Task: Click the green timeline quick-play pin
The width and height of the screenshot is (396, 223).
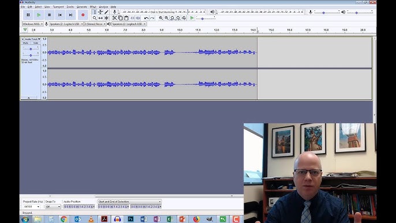Action: coord(25,30)
